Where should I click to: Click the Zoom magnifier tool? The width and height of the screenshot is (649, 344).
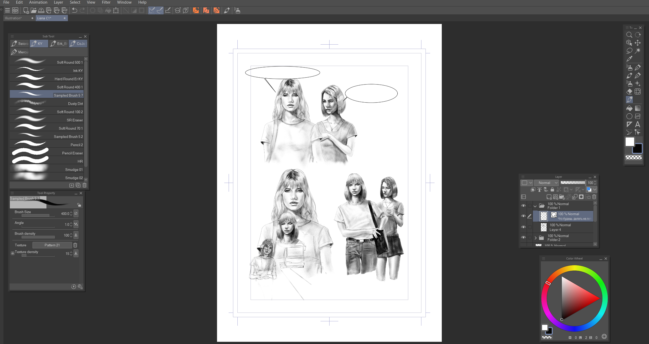(629, 35)
